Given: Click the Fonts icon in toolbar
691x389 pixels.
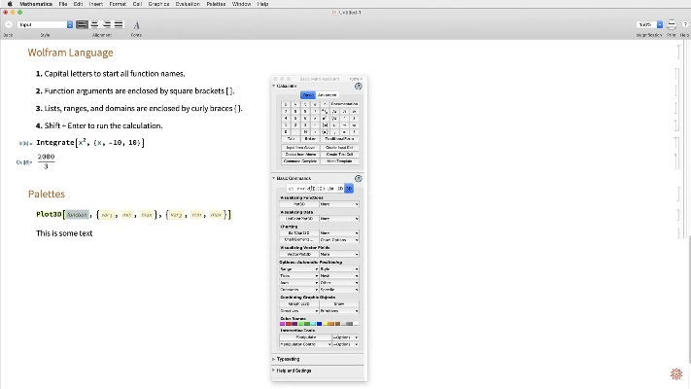Looking at the screenshot, I should [136, 24].
